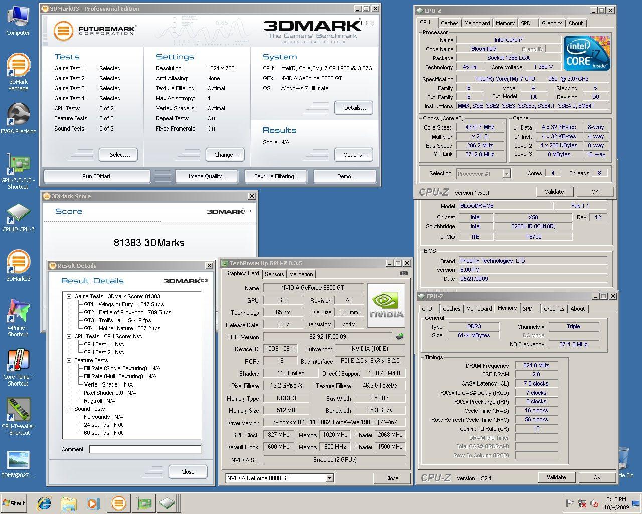Switch to the SPD tab in top CPU-Z
This screenshot has height=514, width=642.
(526, 23)
